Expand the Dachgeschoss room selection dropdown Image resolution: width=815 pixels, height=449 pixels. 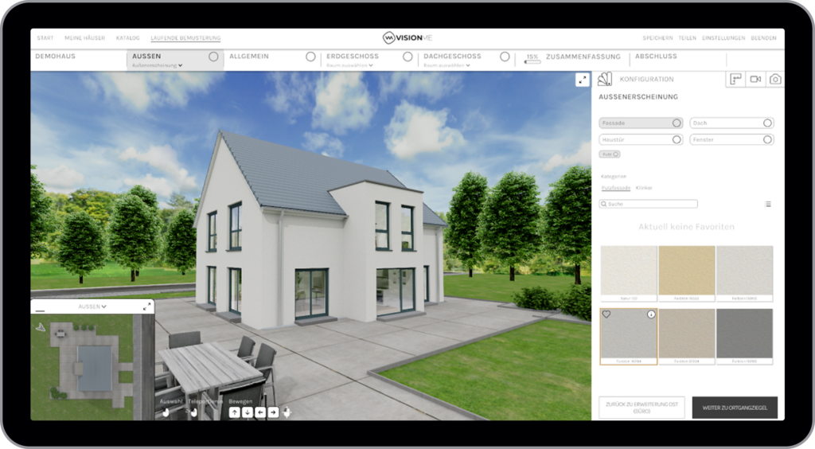click(x=446, y=65)
